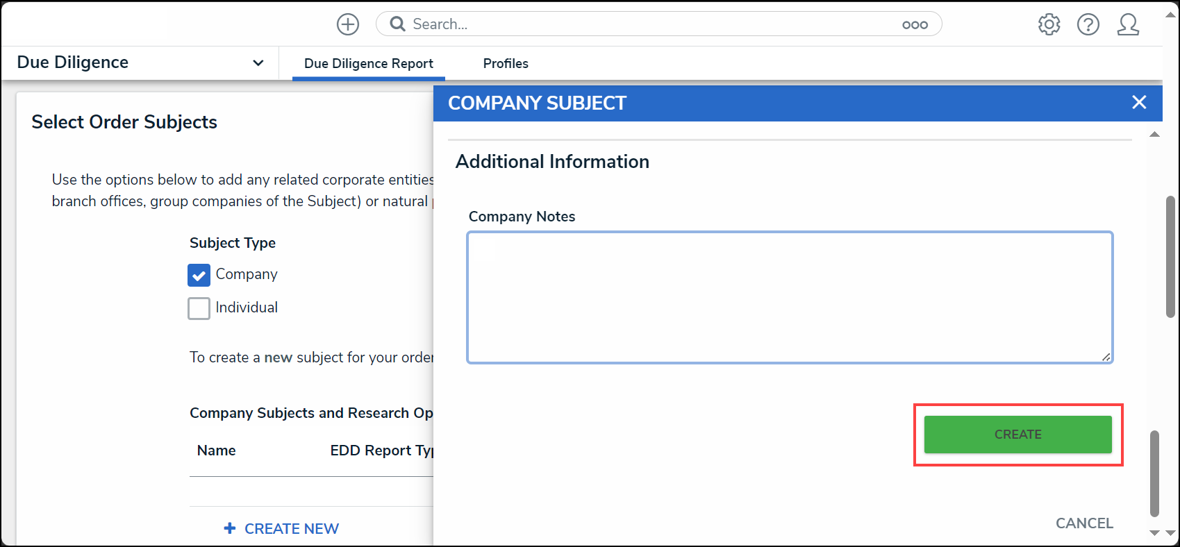The image size is (1180, 547).
Task: Click the Company Notes label
Action: click(x=522, y=217)
